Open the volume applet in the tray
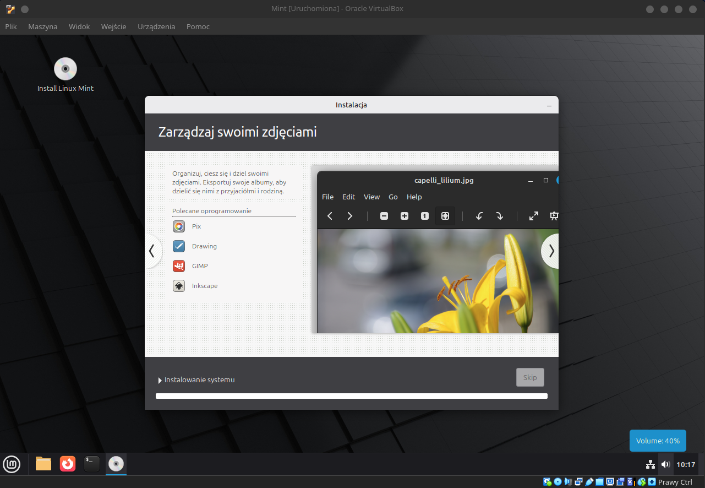Screen dimensions: 705x488 tap(665, 464)
